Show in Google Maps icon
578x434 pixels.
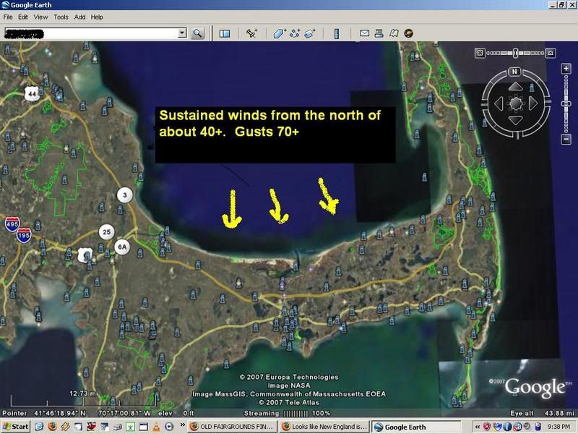[x=394, y=33]
